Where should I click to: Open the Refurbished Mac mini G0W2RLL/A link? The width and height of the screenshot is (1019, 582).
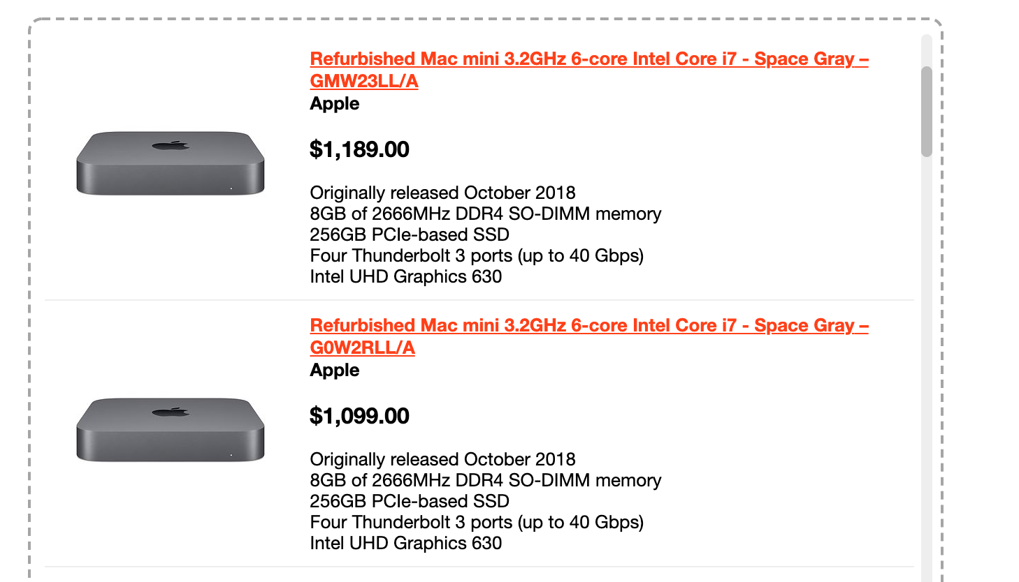click(588, 326)
